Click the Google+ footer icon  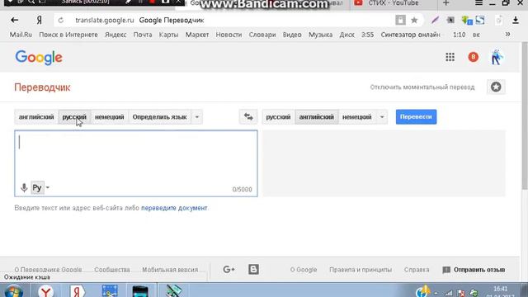point(229,270)
